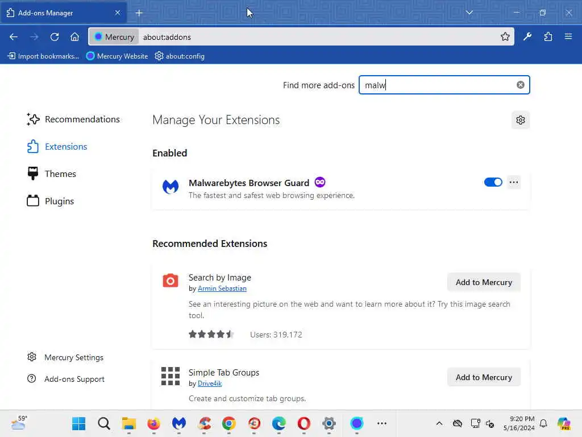This screenshot has width=582, height=437.
Task: Close the Add-ons Manager tab
Action: click(118, 13)
